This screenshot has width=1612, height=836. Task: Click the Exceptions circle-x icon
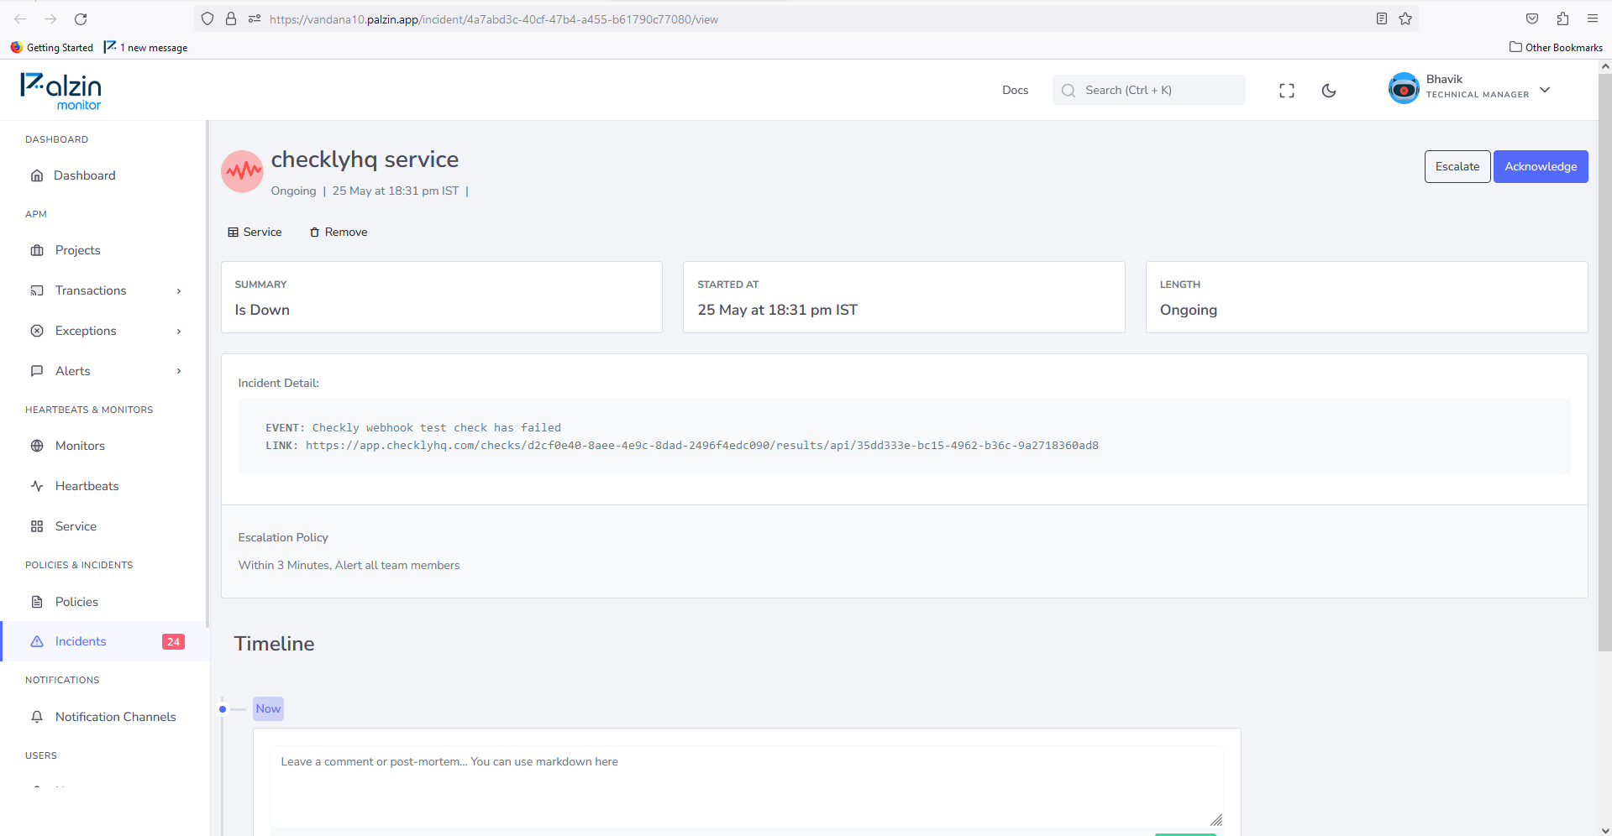coord(37,331)
